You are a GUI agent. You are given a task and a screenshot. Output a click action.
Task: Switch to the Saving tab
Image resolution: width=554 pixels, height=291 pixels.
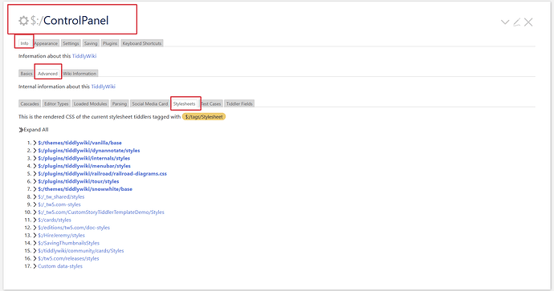pyautogui.click(x=91, y=43)
